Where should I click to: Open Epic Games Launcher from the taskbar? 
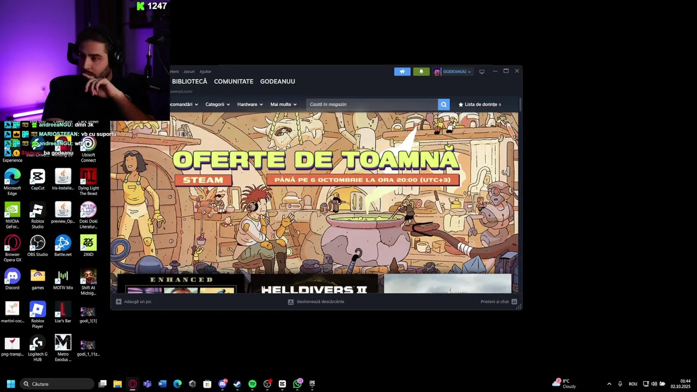tap(312, 384)
